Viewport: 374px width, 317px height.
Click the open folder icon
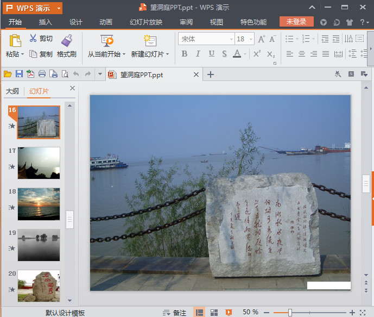click(8, 74)
